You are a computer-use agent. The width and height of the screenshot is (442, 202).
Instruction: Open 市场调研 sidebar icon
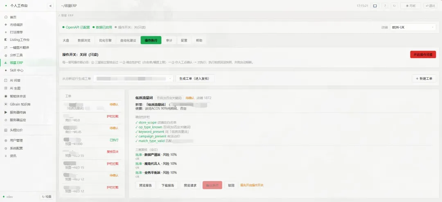point(6,25)
